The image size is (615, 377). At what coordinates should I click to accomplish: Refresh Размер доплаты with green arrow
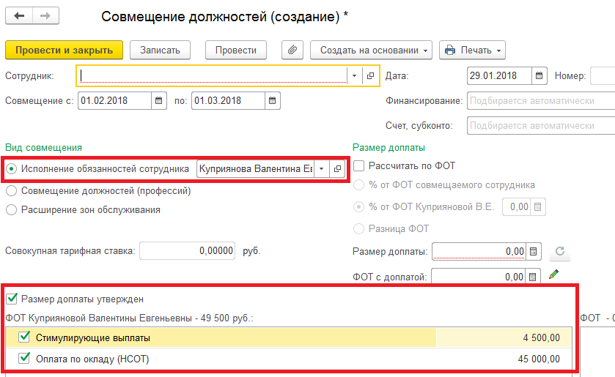pos(560,251)
